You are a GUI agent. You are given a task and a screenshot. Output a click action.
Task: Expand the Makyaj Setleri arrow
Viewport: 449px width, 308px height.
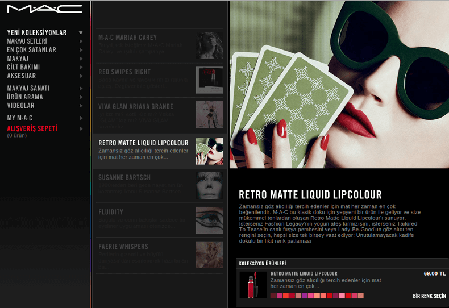[81, 41]
